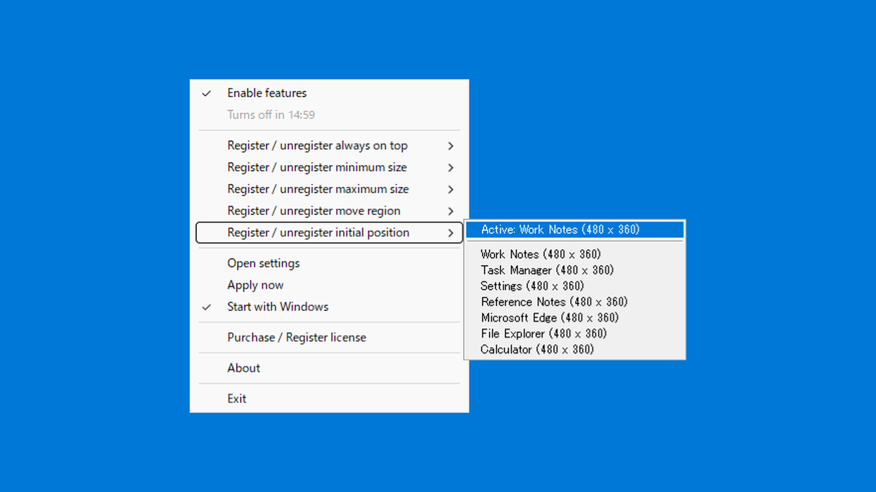Pick Work Notes (480 x 360) in the window list
Screen dimensions: 876x492
[575, 254]
